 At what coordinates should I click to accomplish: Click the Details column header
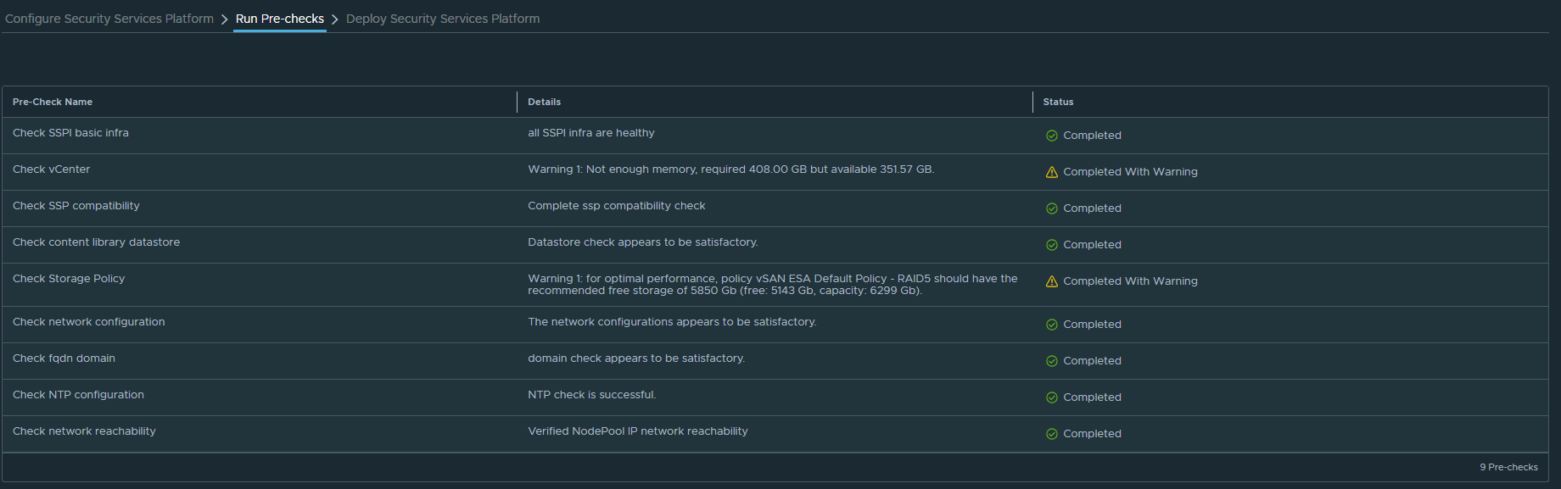[544, 102]
